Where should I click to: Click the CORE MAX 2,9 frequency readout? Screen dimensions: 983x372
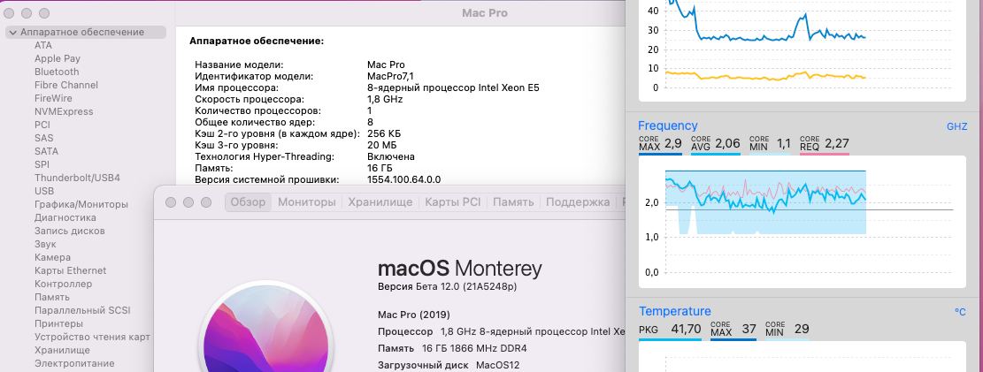pos(660,144)
